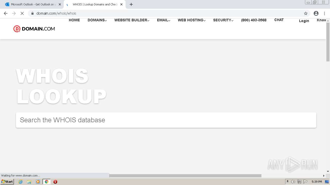Open the red Opera icon in taskbar
The image size is (330, 185).
coord(55,182)
